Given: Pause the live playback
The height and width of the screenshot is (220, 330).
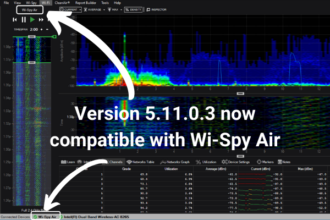Looking at the screenshot, I should click(x=24, y=20).
